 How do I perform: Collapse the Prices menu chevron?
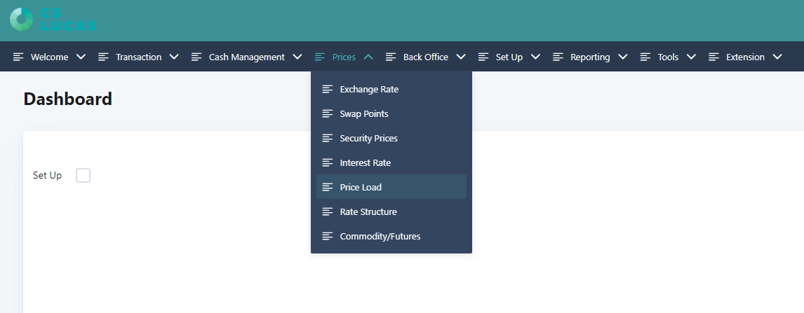pyautogui.click(x=368, y=57)
